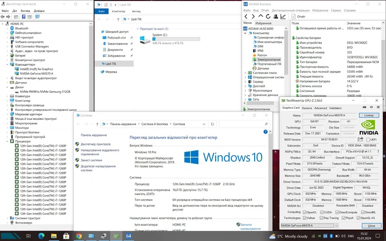
Task: Collapse Пристрої та носії group in Explorer
Action: 137,29
